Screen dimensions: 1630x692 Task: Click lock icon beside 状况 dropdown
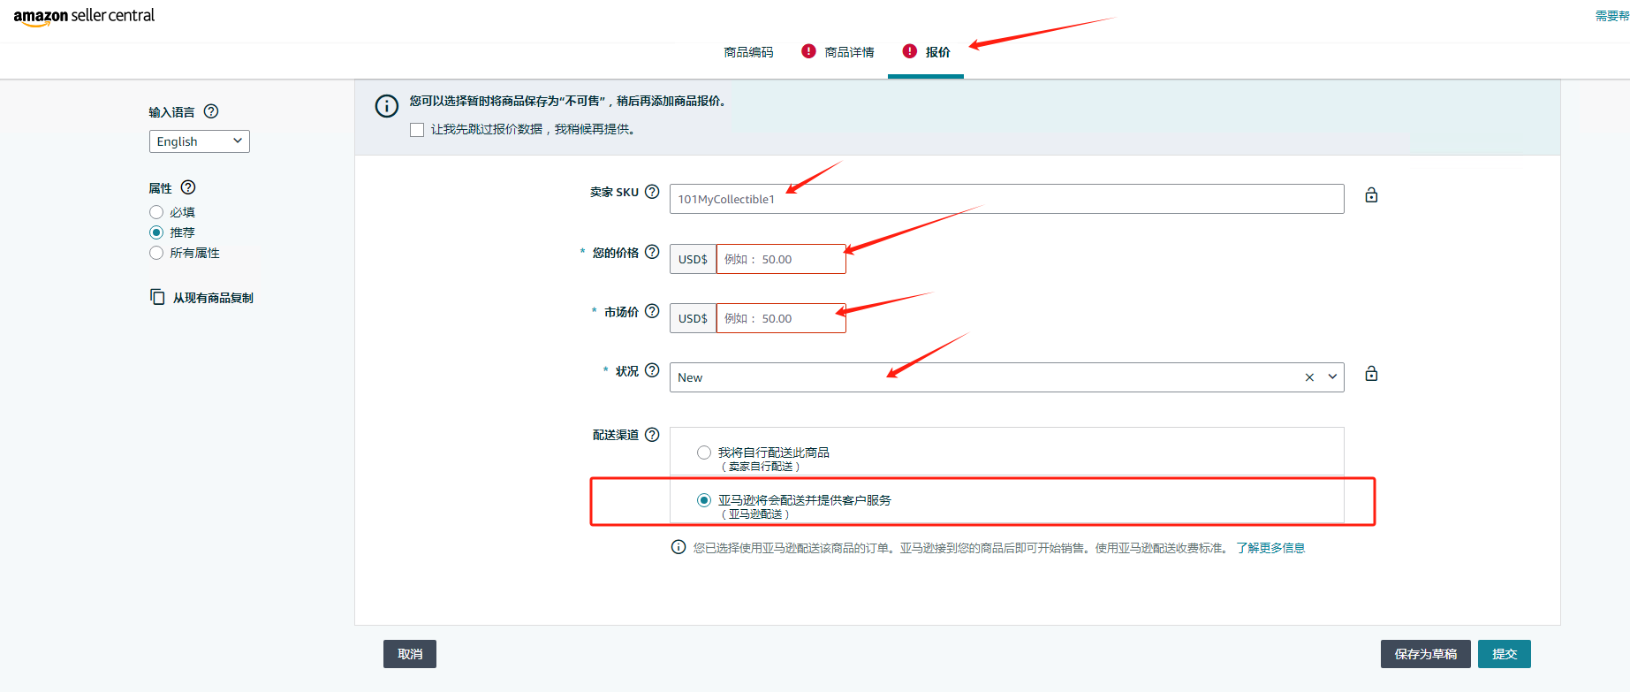click(x=1371, y=374)
